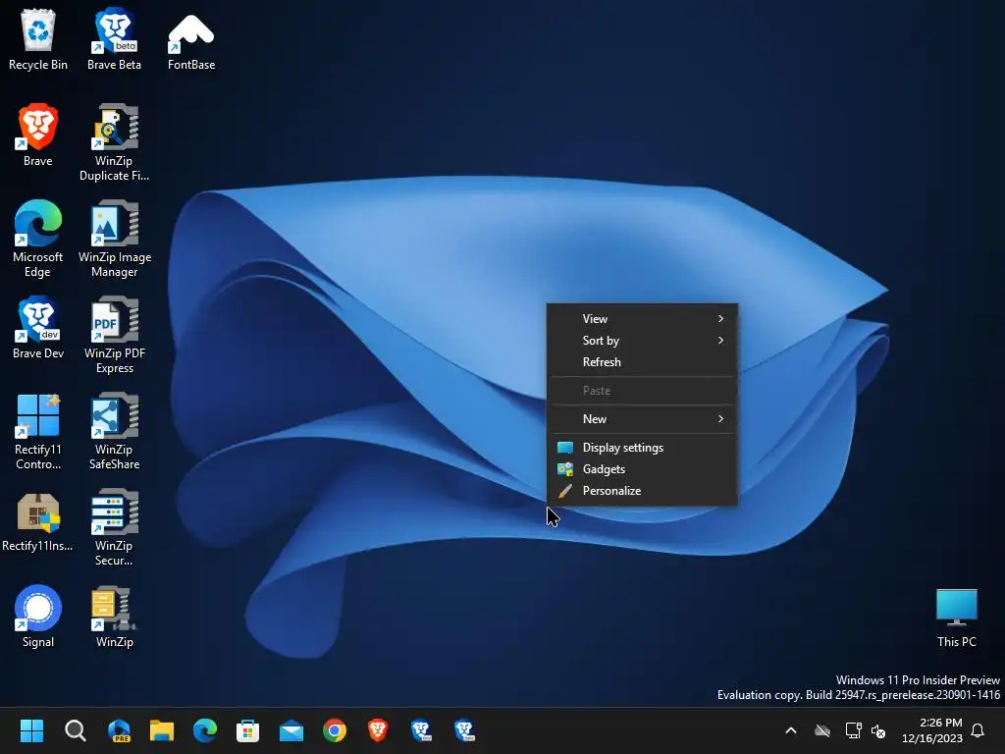The image size is (1005, 754).
Task: Open the clock and date flyout
Action: click(932, 730)
